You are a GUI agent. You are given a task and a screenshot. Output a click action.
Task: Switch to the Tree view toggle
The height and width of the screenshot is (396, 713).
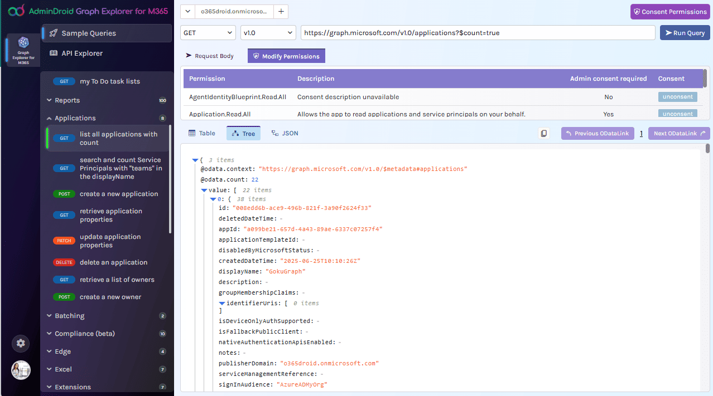(x=243, y=133)
